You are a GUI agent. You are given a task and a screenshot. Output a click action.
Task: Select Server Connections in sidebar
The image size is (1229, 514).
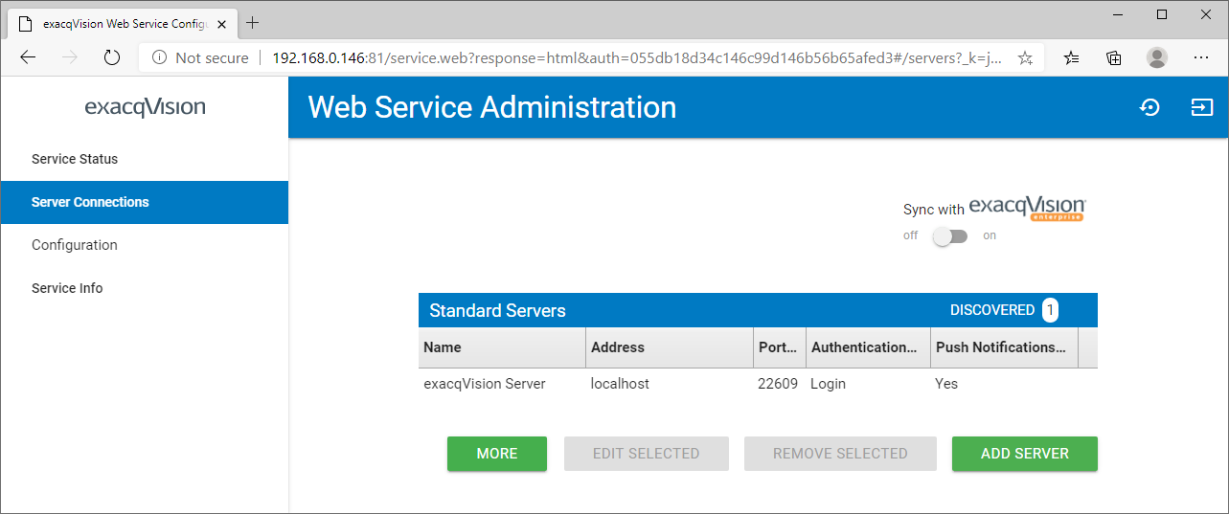pyautogui.click(x=145, y=202)
